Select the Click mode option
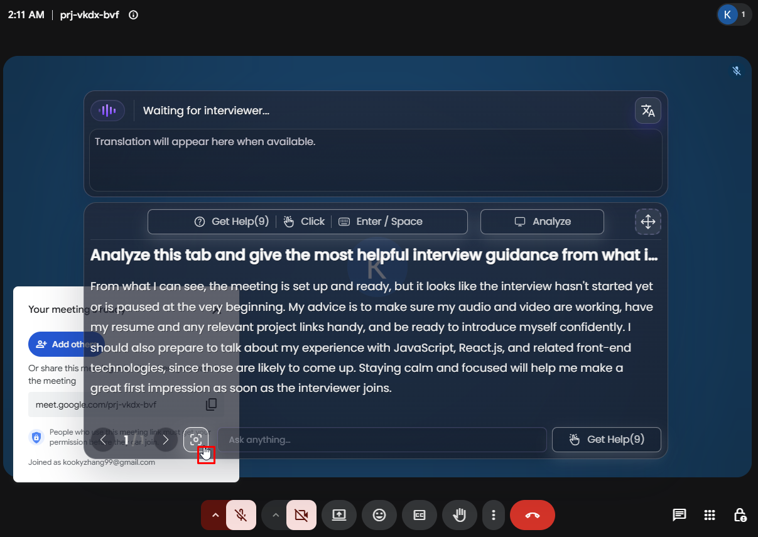The height and width of the screenshot is (537, 758). (x=304, y=221)
